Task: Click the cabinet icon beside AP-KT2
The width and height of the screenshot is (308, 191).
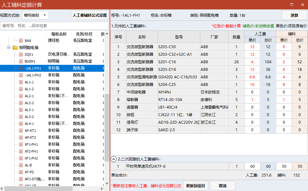Action: [x=21, y=138]
